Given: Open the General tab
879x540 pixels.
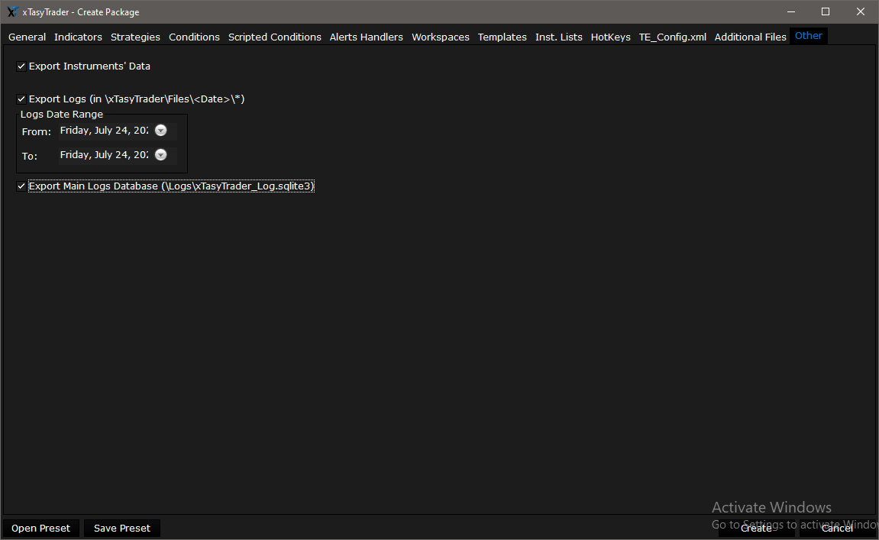Looking at the screenshot, I should point(27,37).
